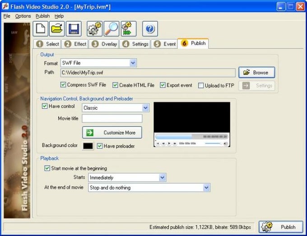Viewport: 307px width, 236px height.
Task: Click the gears with green arrows publish icon
Action: pyautogui.click(x=128, y=29)
